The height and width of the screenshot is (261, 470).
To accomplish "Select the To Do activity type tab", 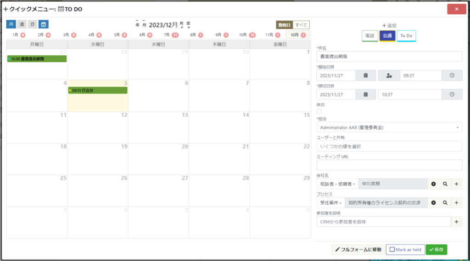I will point(406,36).
